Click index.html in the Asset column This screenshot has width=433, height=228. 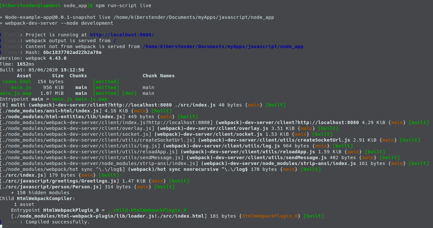(x=17, y=82)
